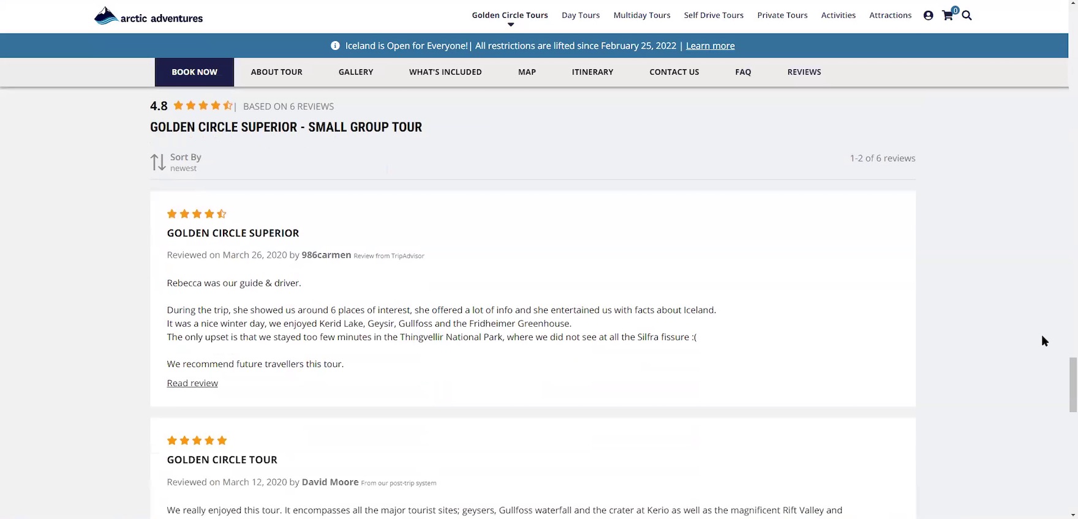Click the Arctic Adventures logo
This screenshot has height=519, width=1078.
tap(148, 16)
